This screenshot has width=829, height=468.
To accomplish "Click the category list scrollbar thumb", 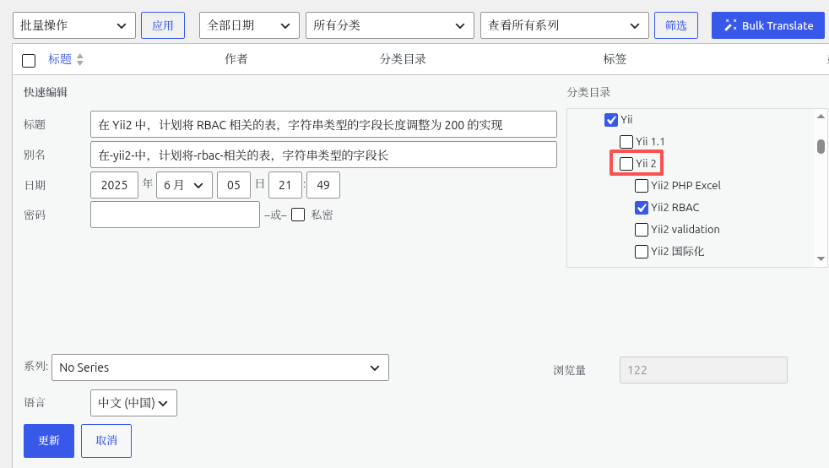I will click(x=821, y=146).
